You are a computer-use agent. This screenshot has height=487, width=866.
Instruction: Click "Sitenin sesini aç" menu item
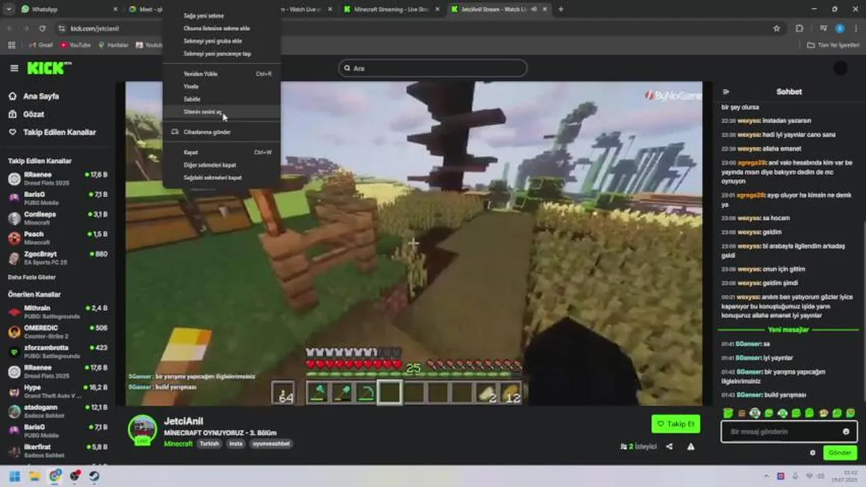[x=222, y=112]
